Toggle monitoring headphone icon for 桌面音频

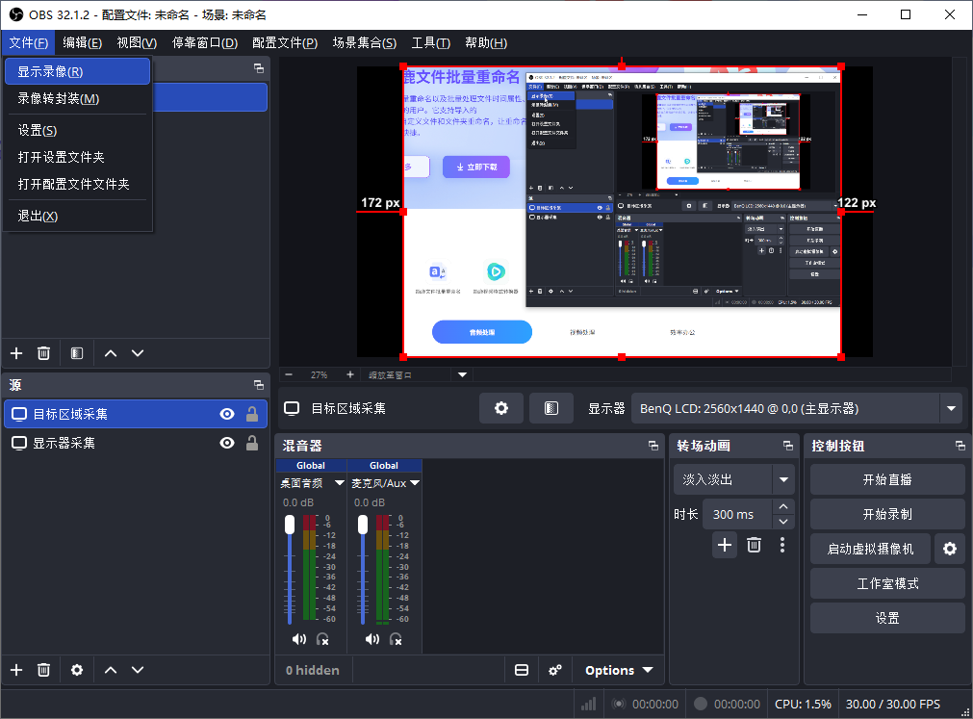click(x=322, y=639)
